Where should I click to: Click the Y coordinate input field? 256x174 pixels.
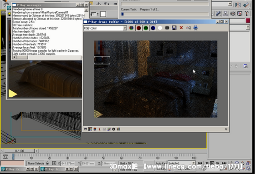pyautogui.click(x=87, y=163)
